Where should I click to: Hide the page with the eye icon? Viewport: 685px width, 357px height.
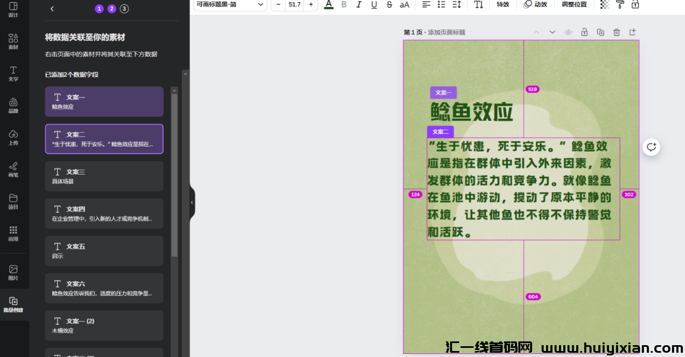coord(568,32)
